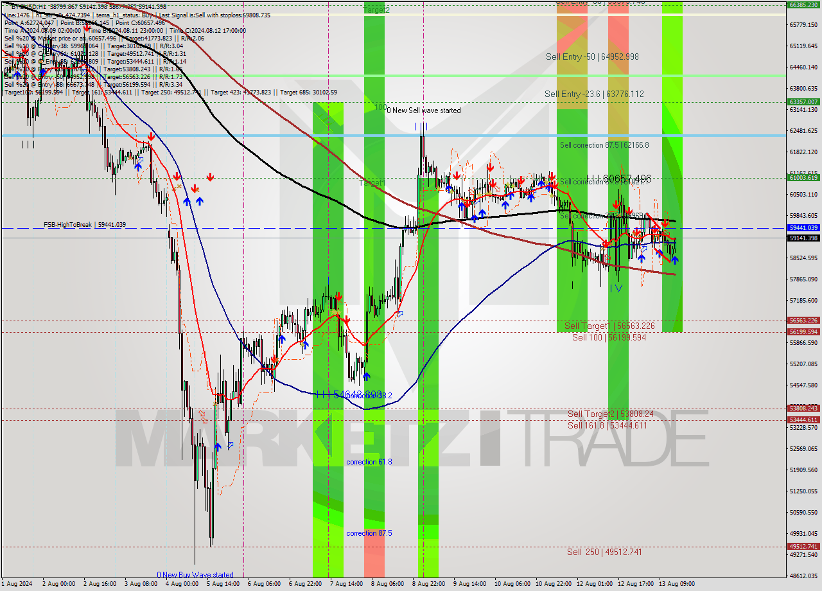This screenshot has width=822, height=591.
Task: Select the green 63357.007 price tag
Action: 803,101
